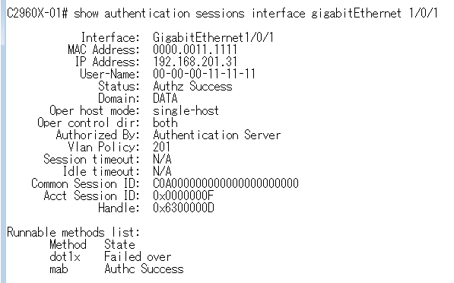Click the Oper control dir value both
Screen dimensions: 454x283
tap(165, 122)
